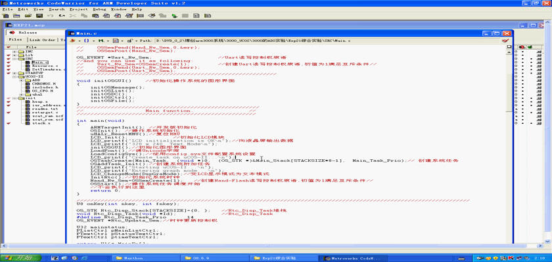Click the Cut scissors toolbar icon
This screenshot has width=552, height=262.
pyautogui.click(x=73, y=16)
